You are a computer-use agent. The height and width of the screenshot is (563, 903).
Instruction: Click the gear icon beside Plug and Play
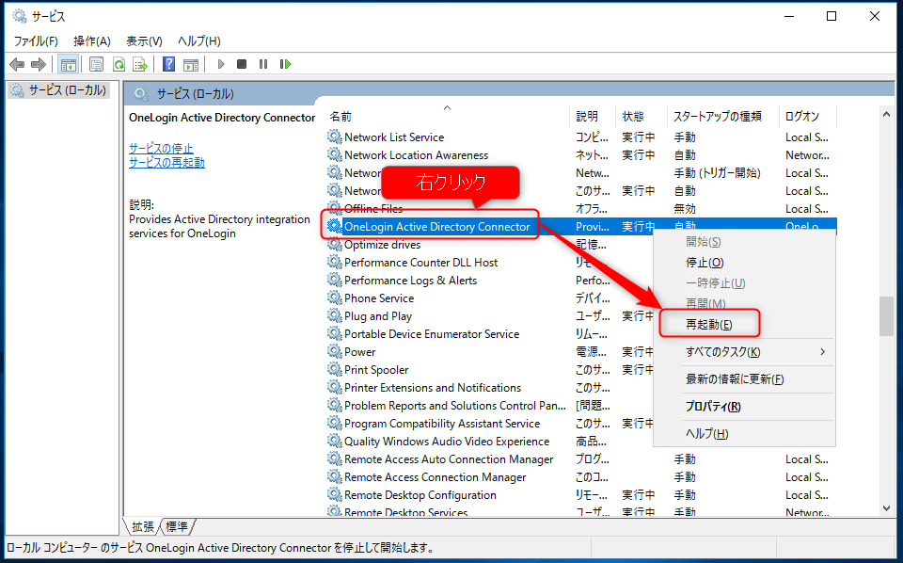click(335, 315)
